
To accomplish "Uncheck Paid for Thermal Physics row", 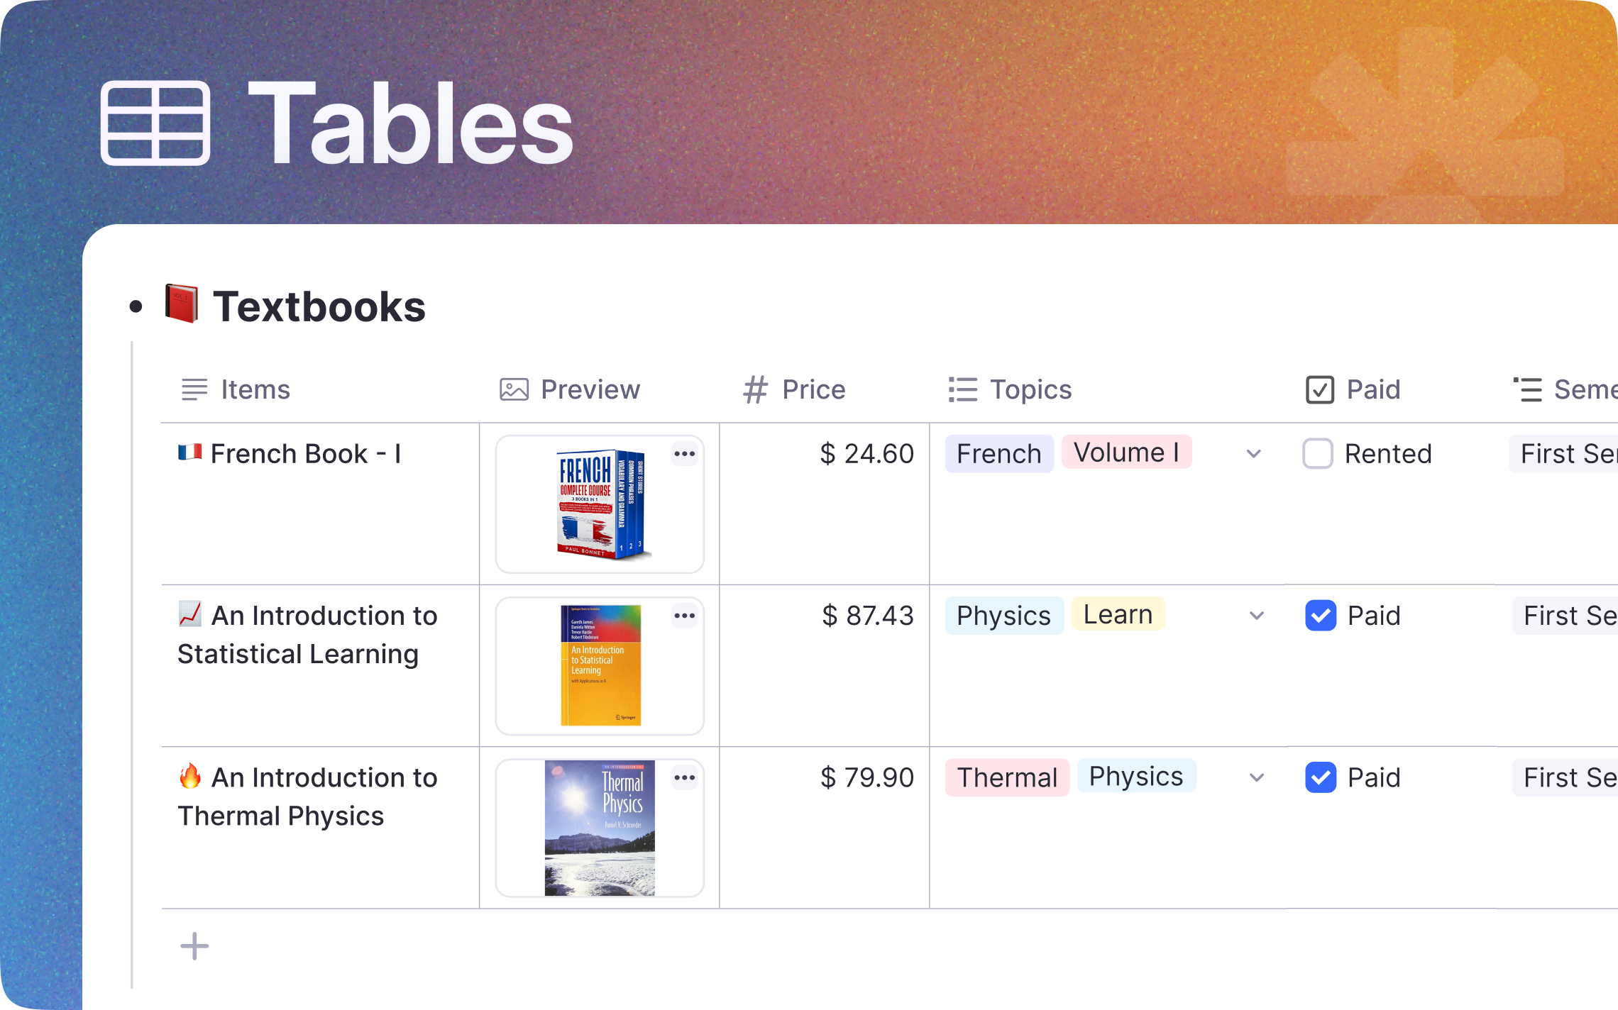I will (x=1321, y=778).
